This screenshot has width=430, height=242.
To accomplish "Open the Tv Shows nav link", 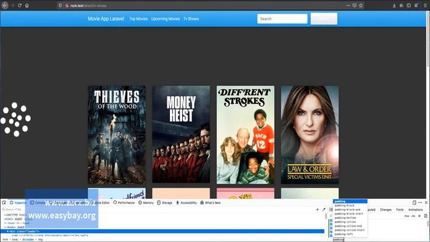I will 191,19.
